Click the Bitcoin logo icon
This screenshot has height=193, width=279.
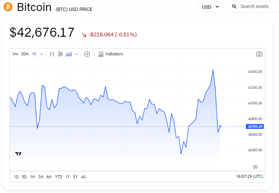coord(8,7)
